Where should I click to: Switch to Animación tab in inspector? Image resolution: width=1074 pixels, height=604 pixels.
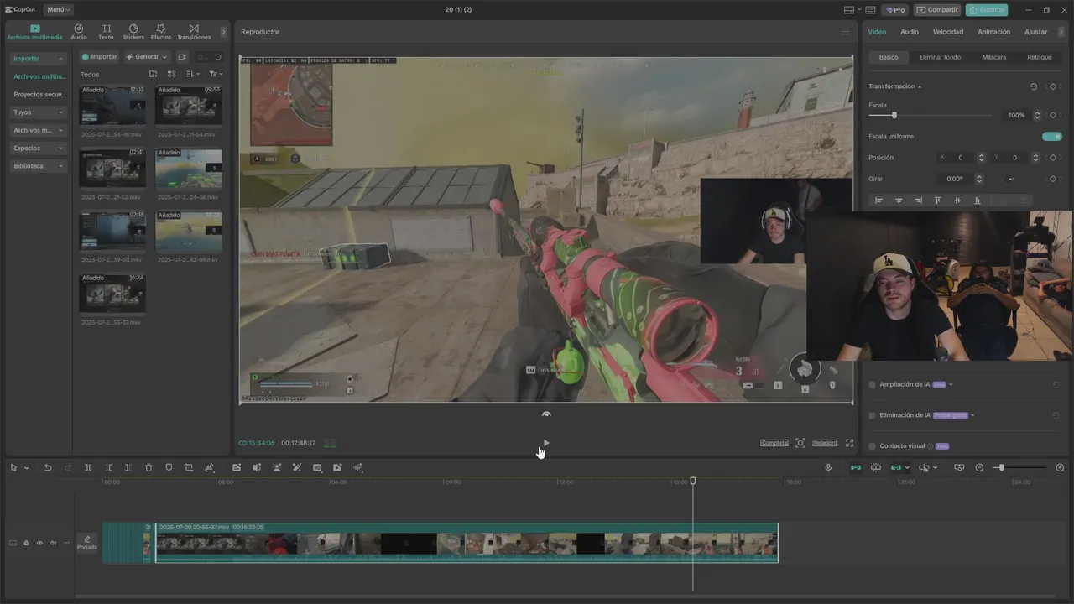[993, 32]
